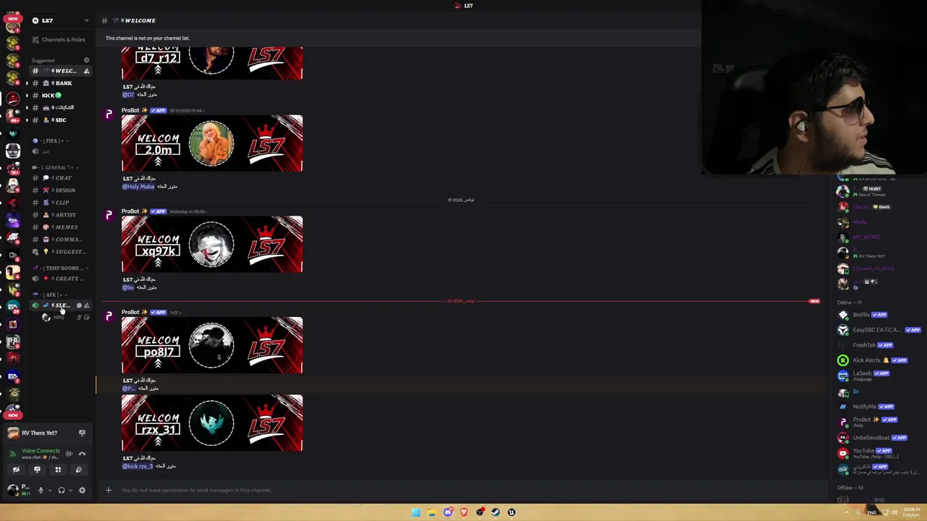
Task: Open YouTube bot member entry
Action: [x=878, y=453]
